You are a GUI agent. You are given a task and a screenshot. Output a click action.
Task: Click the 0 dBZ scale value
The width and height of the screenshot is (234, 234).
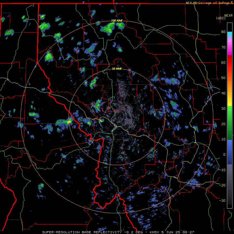coord(224,155)
